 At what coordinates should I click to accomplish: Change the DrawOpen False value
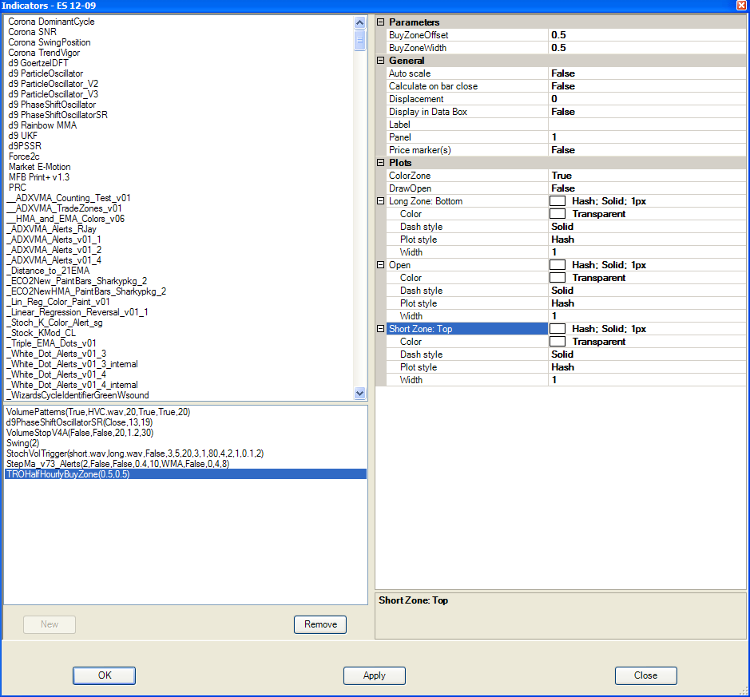click(647, 188)
